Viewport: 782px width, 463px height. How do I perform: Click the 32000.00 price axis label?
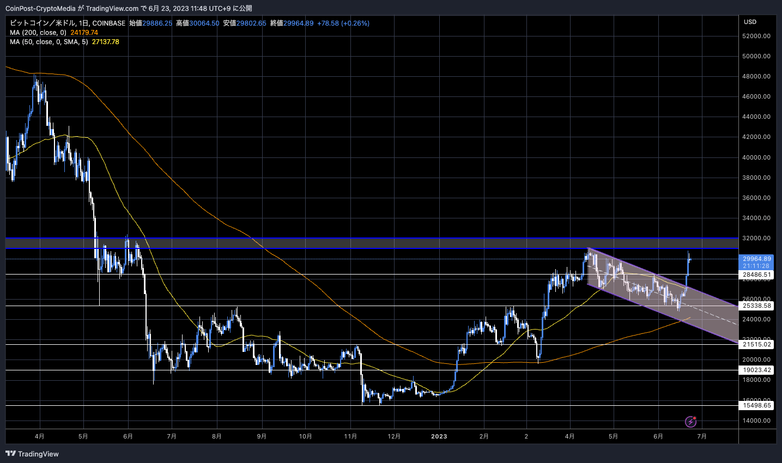[x=757, y=238]
